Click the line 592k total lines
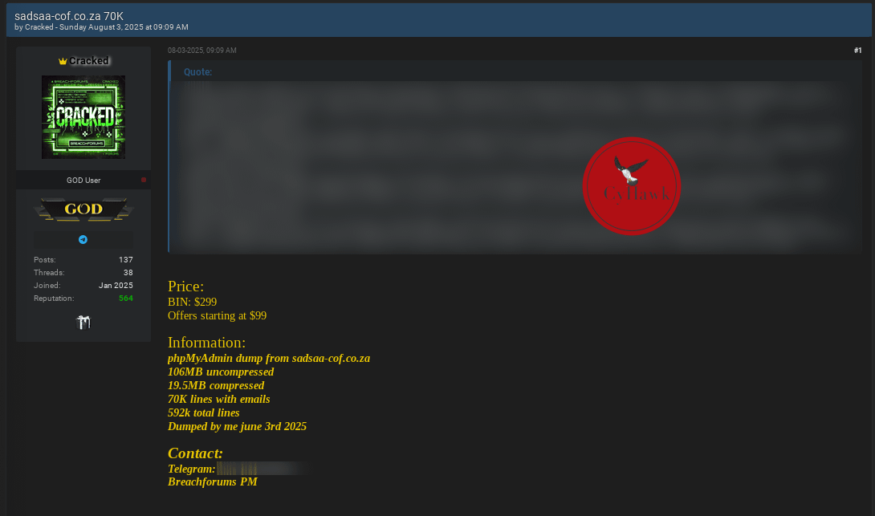 [x=204, y=412]
